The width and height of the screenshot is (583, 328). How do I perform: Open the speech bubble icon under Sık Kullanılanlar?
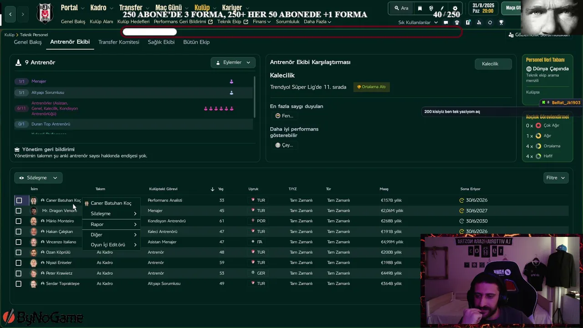tap(446, 22)
